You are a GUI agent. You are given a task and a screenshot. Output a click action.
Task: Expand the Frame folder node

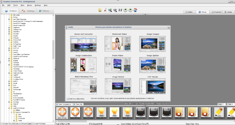point(14,121)
